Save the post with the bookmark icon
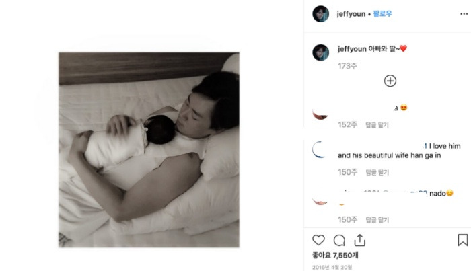 tap(463, 240)
